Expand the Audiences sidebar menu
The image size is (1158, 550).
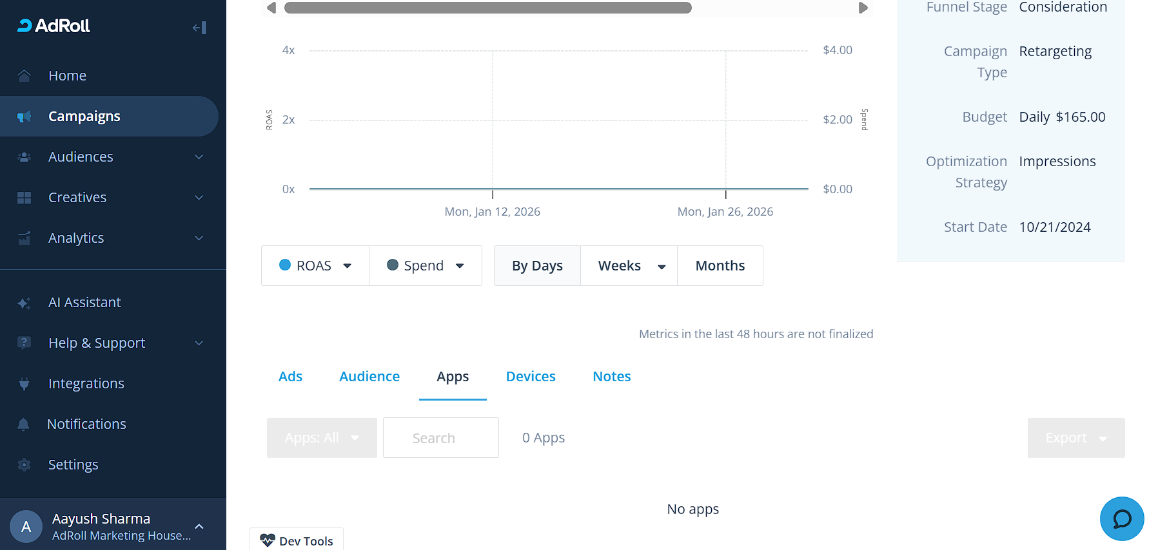199,157
